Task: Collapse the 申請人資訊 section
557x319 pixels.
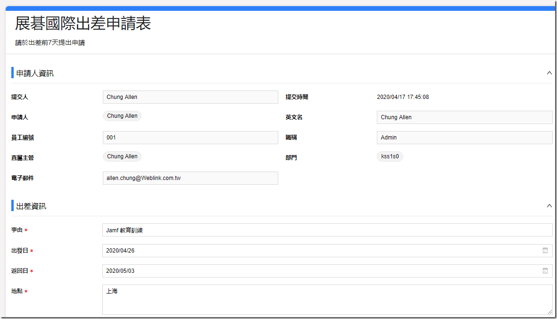Action: pyautogui.click(x=549, y=73)
